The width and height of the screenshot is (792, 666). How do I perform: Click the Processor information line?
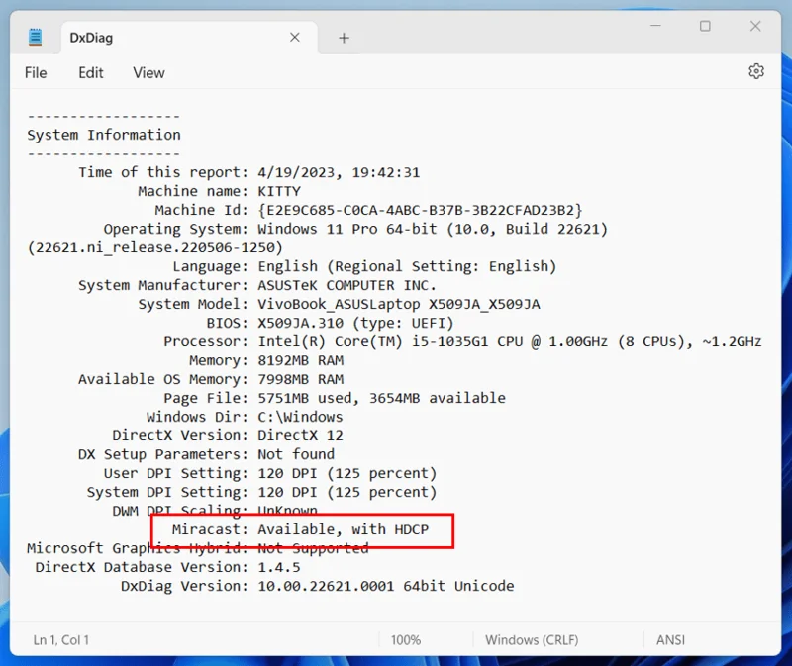point(396,341)
